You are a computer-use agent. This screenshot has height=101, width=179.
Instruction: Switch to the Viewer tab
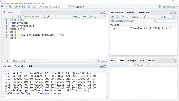click(x=151, y=61)
